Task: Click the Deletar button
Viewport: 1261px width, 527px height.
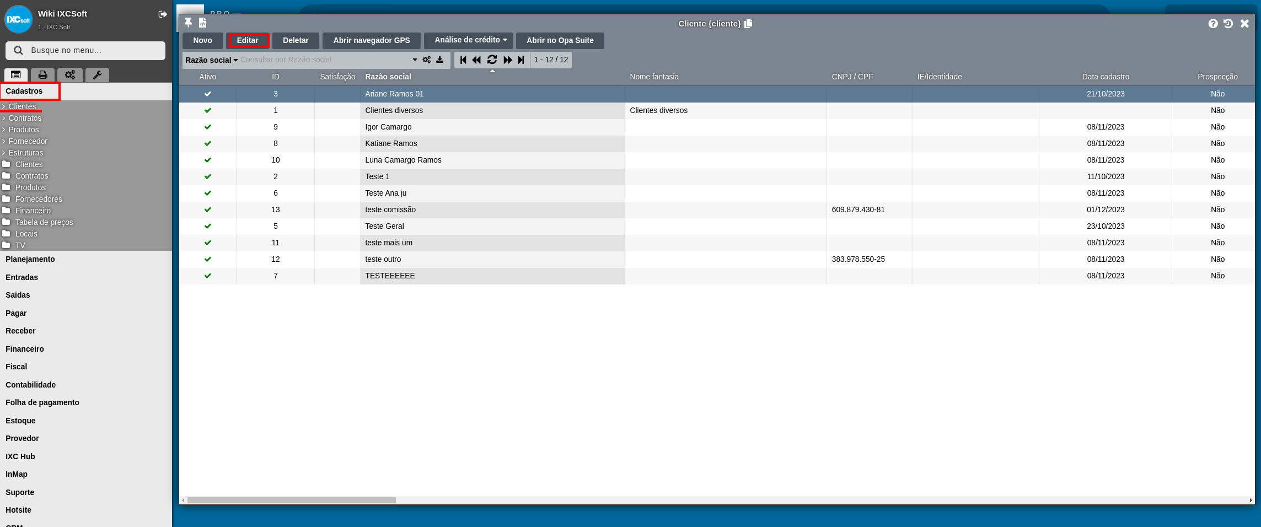Action: (x=296, y=40)
